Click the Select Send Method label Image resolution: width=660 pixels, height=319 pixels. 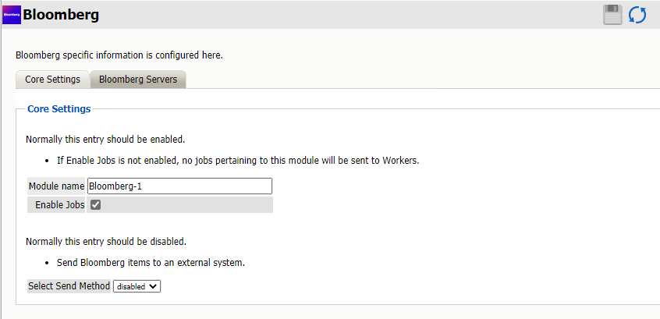coord(69,286)
